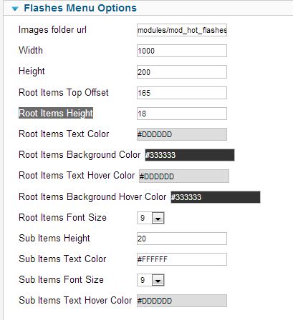Click the Sub Items Height field

182,239
